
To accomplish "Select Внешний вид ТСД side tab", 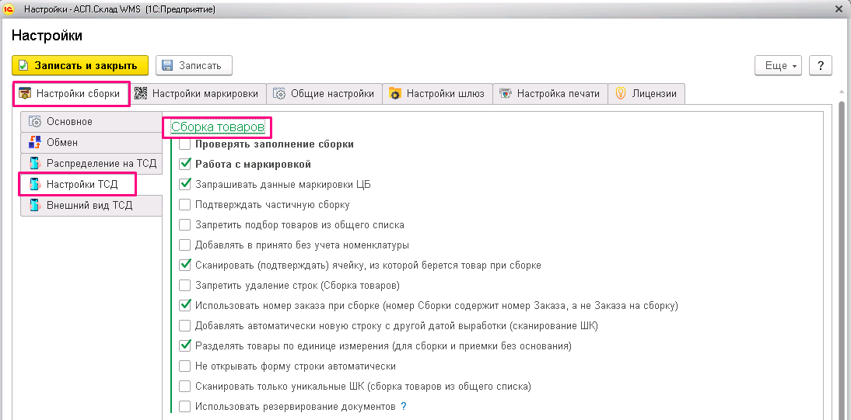I will [91, 206].
